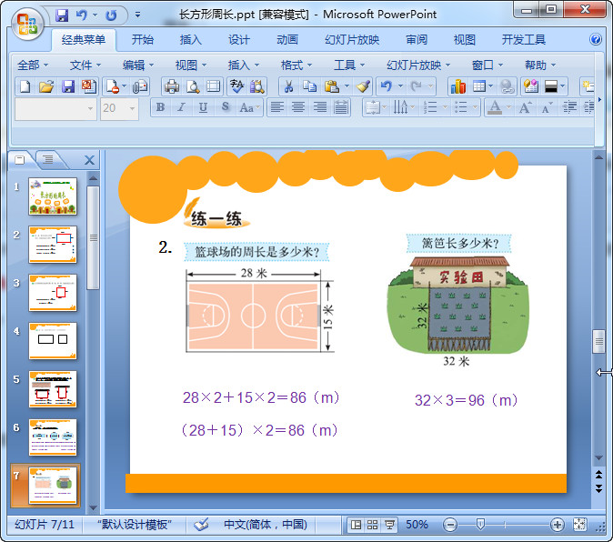This screenshot has height=542, width=613.
Task: Click the undo icon in classic toolbar
Action: coord(387,86)
